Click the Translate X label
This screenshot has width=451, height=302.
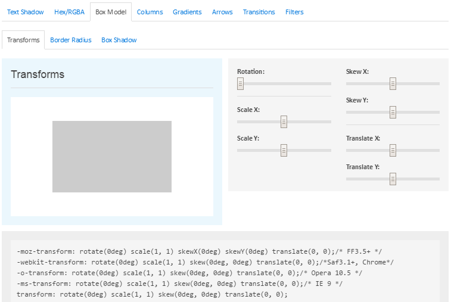click(363, 138)
